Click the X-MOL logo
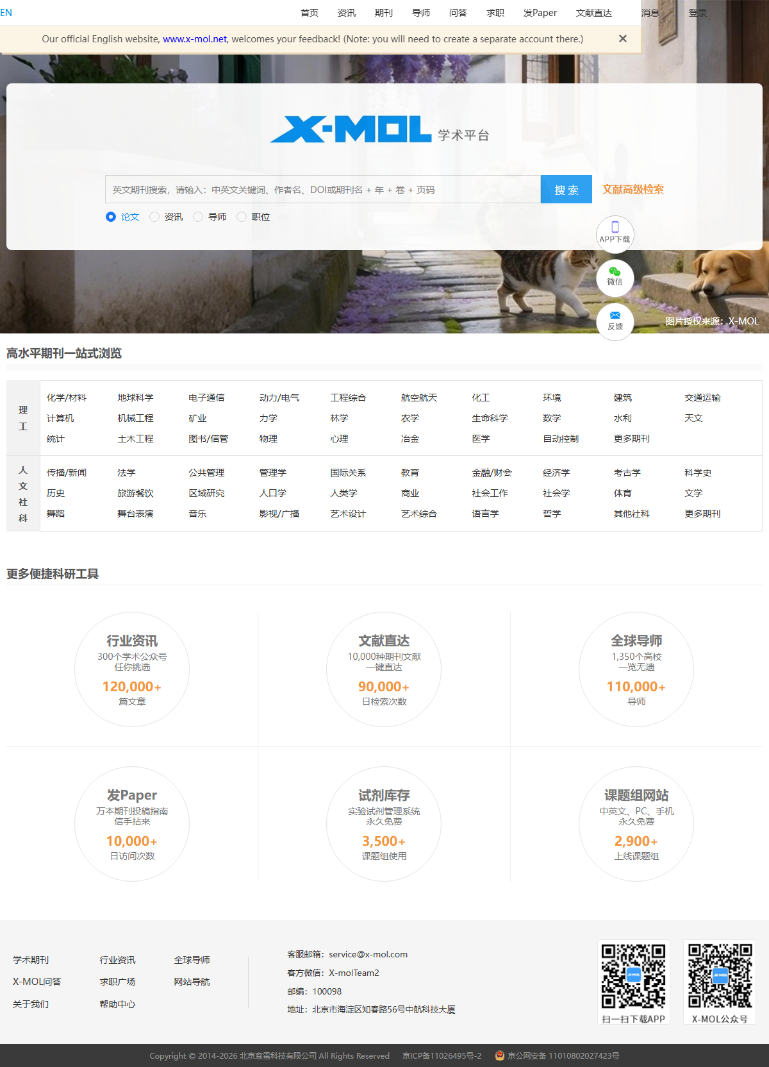 tap(351, 130)
